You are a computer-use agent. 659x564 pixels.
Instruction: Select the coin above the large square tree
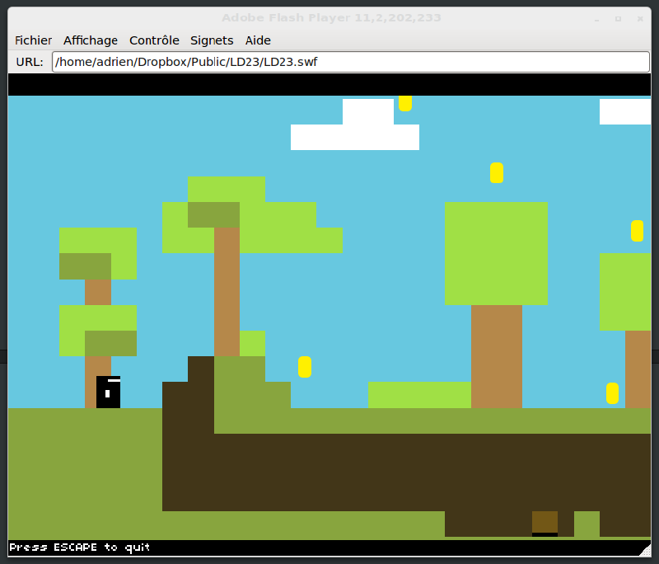(x=497, y=172)
